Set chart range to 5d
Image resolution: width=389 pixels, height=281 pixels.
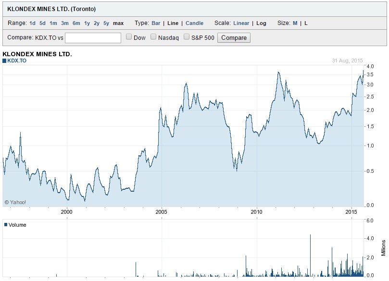click(x=42, y=23)
